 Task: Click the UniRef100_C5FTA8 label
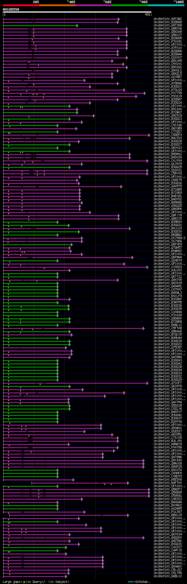point(168,328)
